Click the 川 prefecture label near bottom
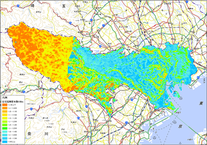The height and width of the screenshot is (145, 207). (46, 134)
